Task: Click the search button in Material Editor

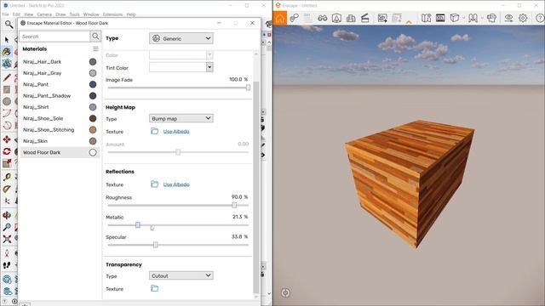Action: (x=95, y=36)
